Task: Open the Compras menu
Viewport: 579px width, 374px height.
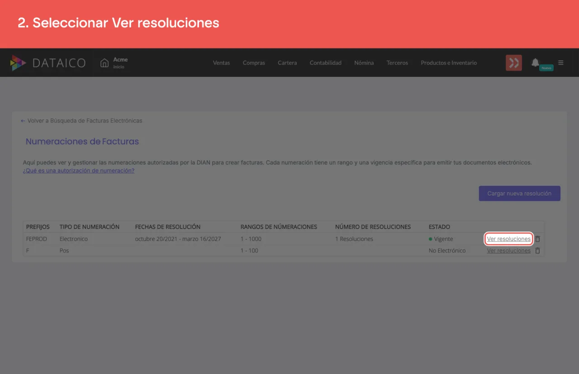Action: click(x=254, y=63)
